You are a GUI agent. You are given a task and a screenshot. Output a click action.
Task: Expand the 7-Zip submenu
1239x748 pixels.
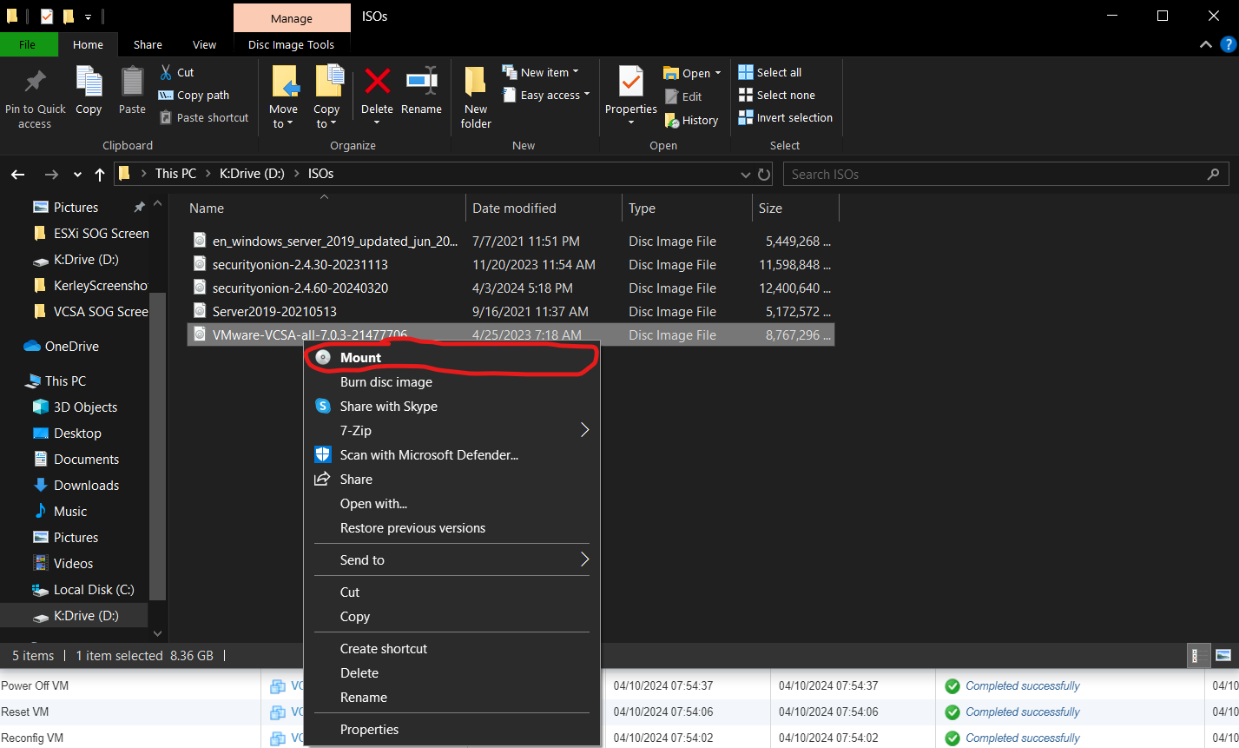click(x=451, y=430)
